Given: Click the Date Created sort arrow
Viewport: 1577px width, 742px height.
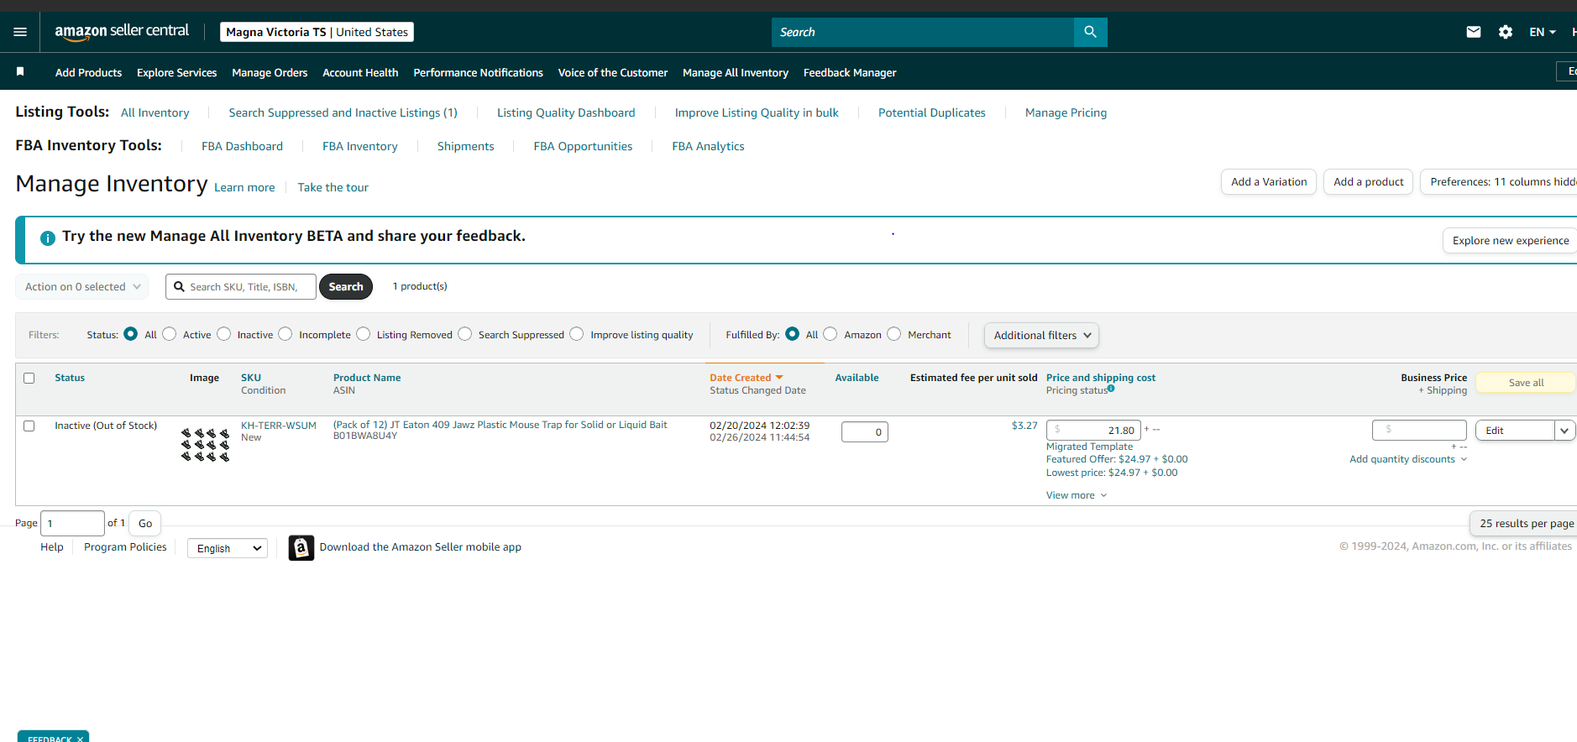Looking at the screenshot, I should point(779,378).
